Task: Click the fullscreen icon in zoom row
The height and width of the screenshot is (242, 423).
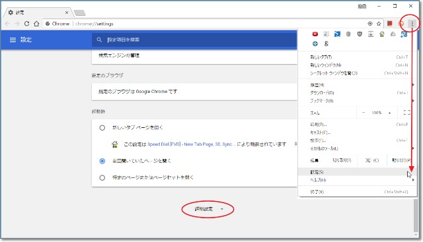Action: pyautogui.click(x=406, y=113)
